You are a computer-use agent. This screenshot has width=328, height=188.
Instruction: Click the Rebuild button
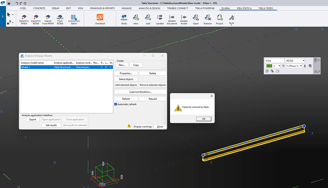tap(153, 99)
